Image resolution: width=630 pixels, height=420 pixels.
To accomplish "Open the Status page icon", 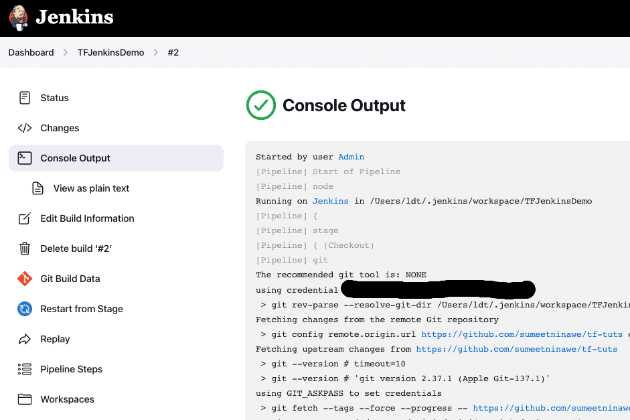I will tap(25, 98).
